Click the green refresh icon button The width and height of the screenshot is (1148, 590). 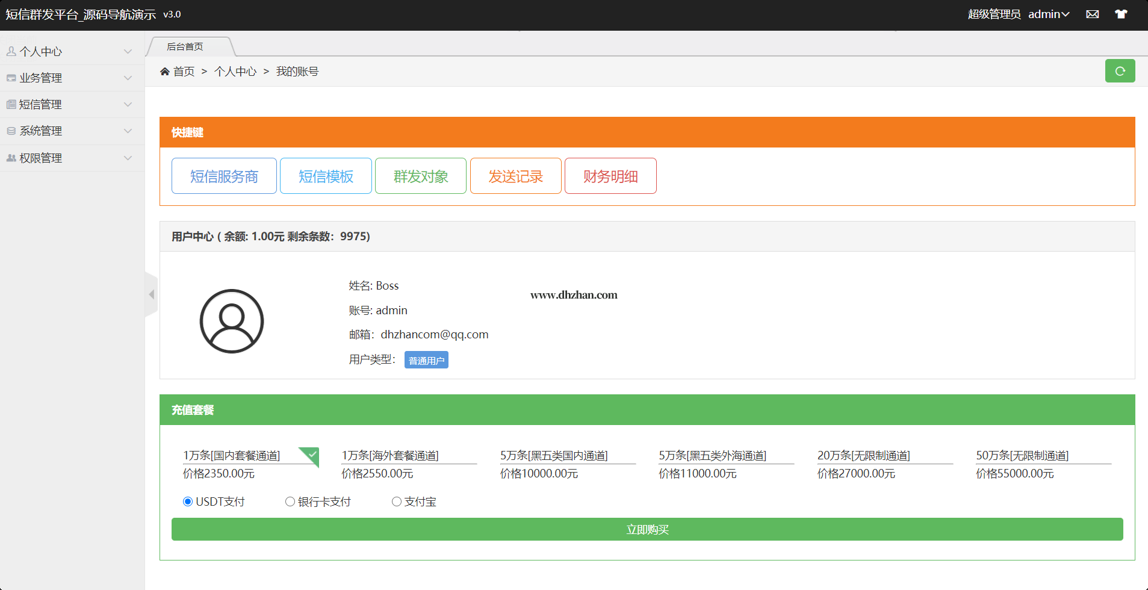click(1120, 71)
